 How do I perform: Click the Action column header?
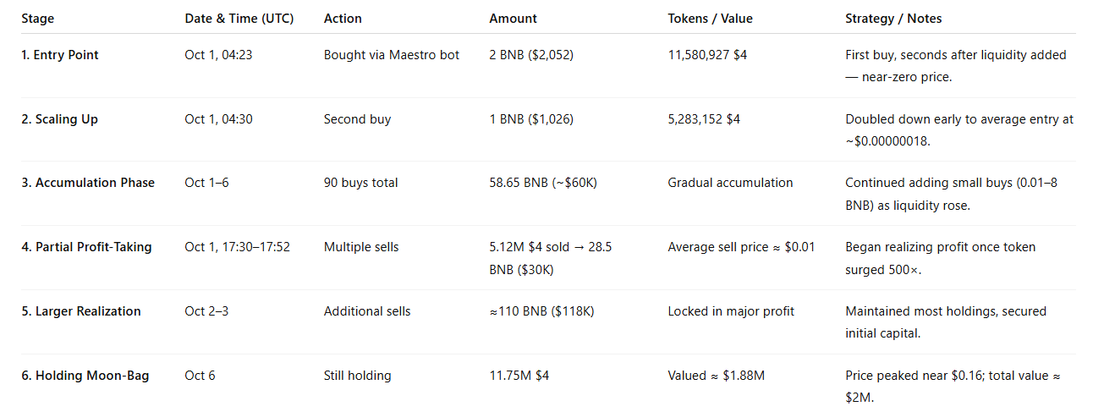(x=343, y=19)
